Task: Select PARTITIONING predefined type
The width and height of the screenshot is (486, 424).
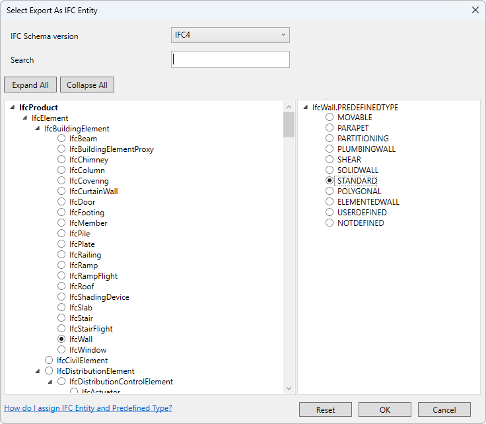Action: pyautogui.click(x=330, y=138)
